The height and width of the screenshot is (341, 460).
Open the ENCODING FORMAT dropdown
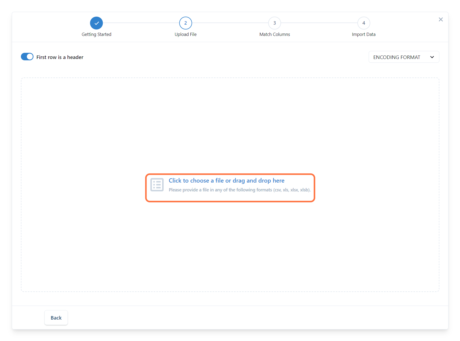point(404,57)
